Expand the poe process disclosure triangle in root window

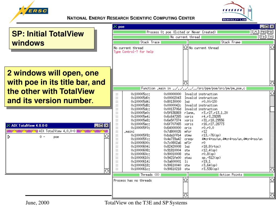point(9,137)
